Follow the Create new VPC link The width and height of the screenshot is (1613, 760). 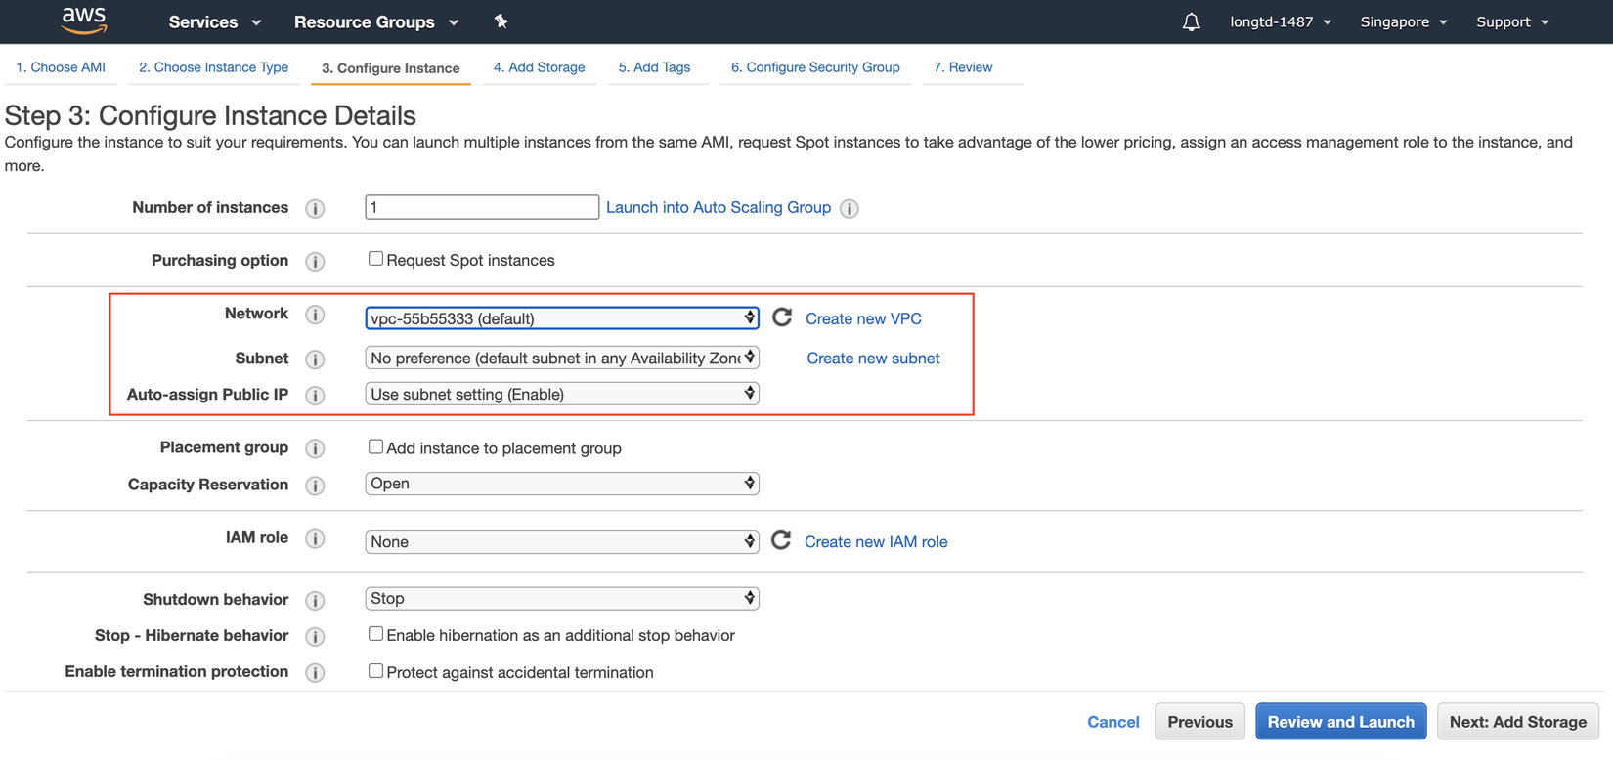click(863, 318)
